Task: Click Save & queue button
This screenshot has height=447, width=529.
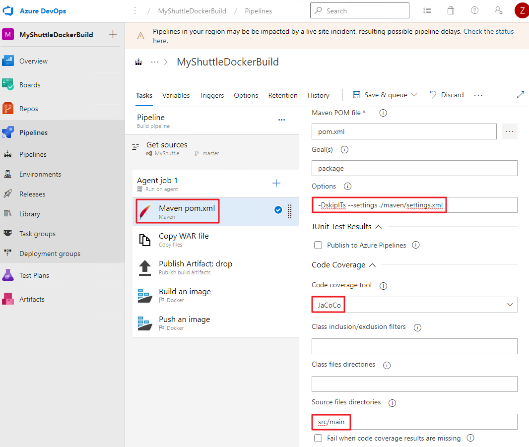Action: pyautogui.click(x=380, y=95)
